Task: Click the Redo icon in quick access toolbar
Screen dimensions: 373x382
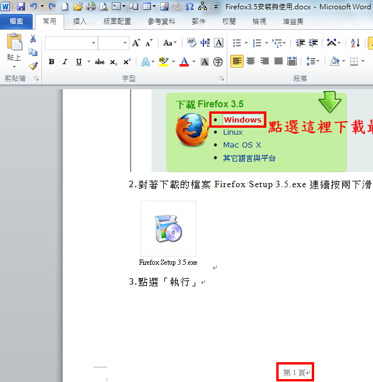Action: [x=52, y=6]
